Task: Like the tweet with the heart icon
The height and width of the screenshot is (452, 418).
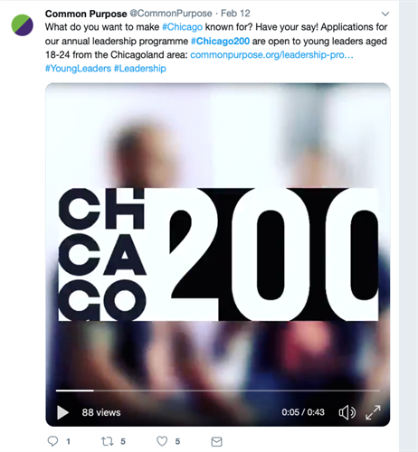Action: (162, 441)
